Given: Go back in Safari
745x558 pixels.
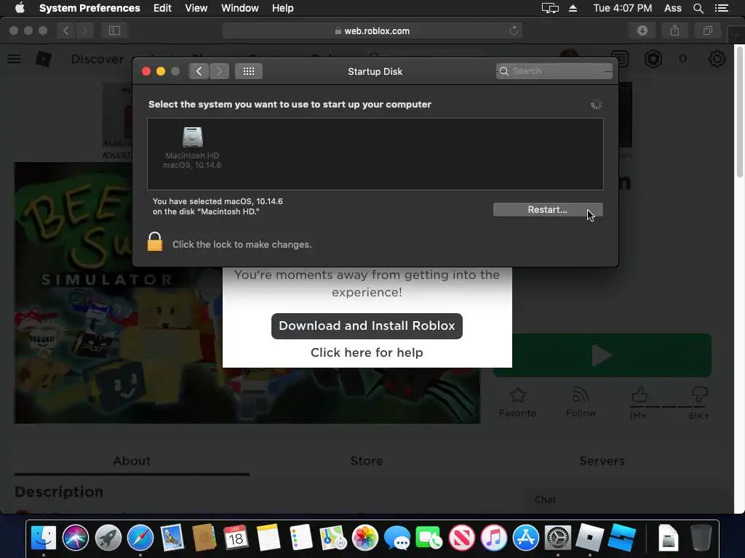Looking at the screenshot, I should 65,31.
